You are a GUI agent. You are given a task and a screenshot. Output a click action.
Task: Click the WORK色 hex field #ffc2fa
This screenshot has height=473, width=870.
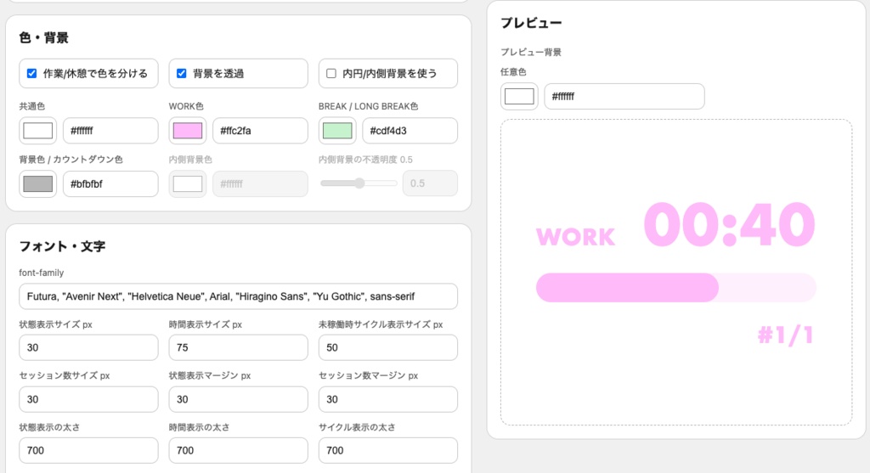pos(260,131)
